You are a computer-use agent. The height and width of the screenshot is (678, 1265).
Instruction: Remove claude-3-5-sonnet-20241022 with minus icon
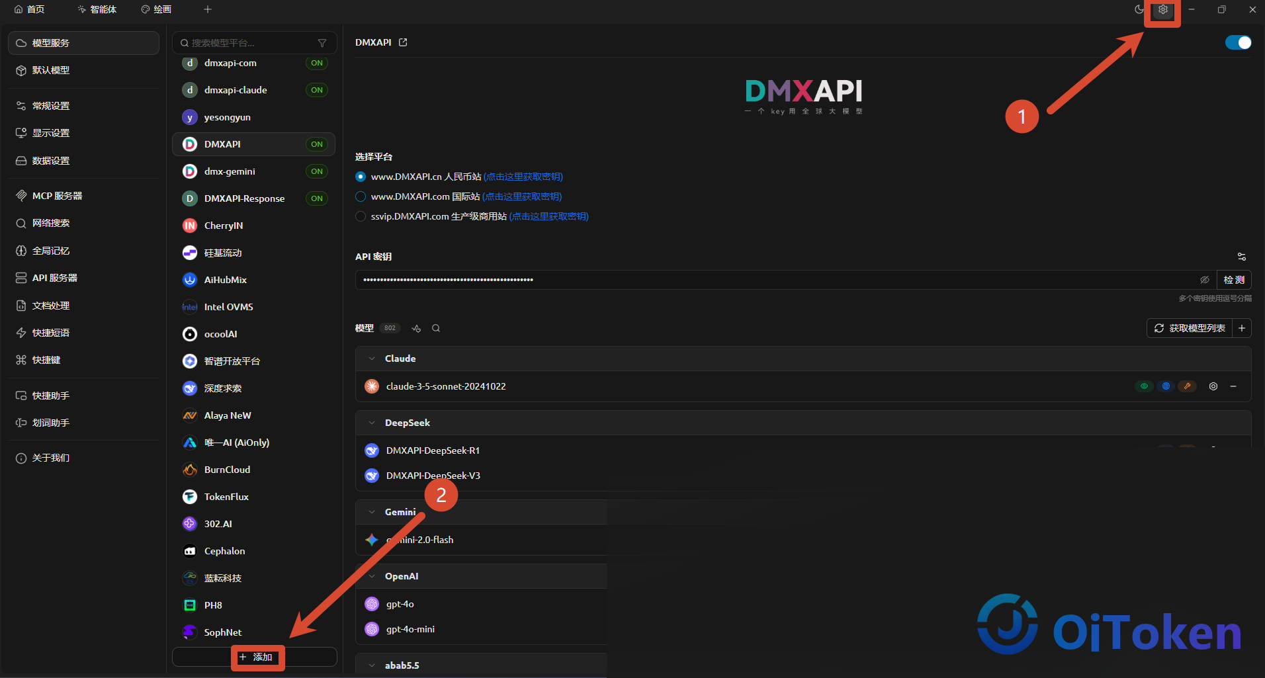(1233, 386)
